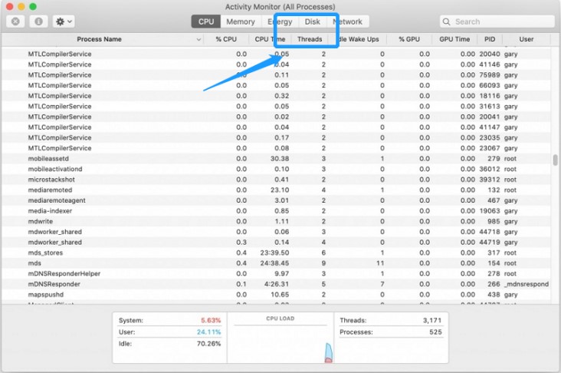
Task: Open the gear actions dropdown menu
Action: pos(64,21)
